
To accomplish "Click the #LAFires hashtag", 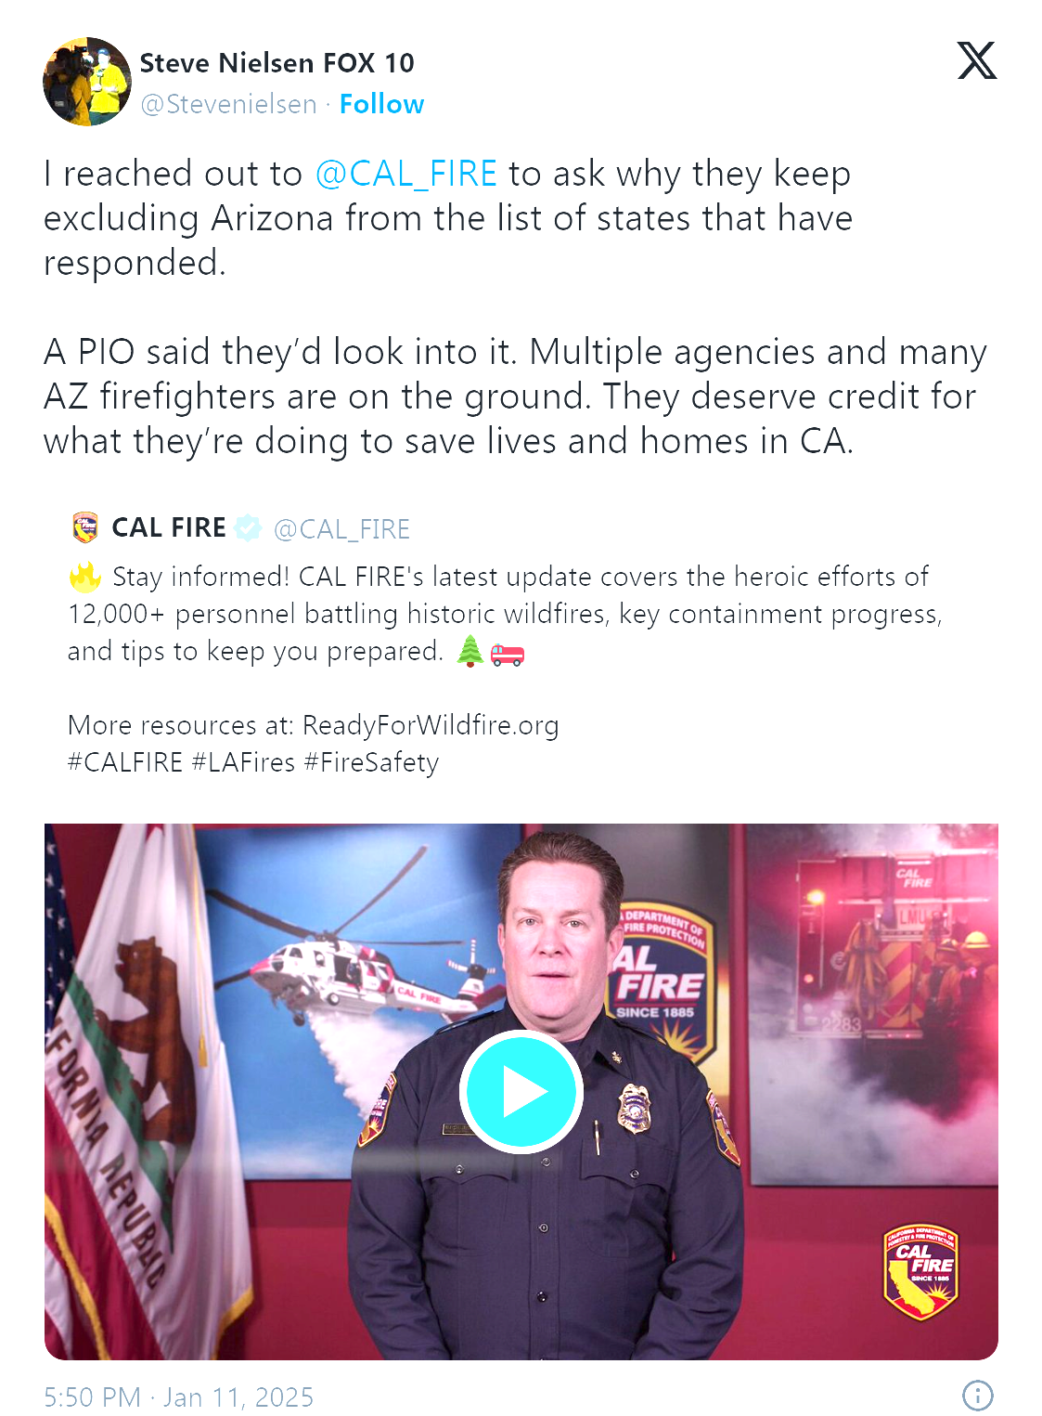I will (x=243, y=762).
